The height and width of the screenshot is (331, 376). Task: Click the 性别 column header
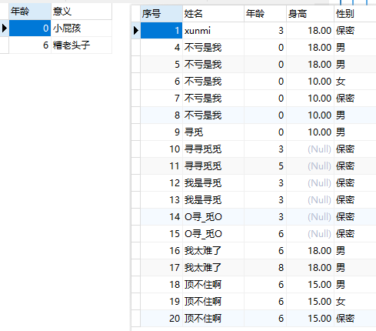coord(355,14)
